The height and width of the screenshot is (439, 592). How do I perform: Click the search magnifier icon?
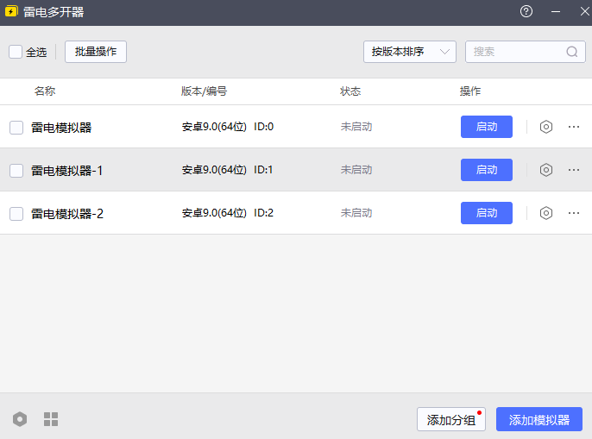pyautogui.click(x=572, y=52)
